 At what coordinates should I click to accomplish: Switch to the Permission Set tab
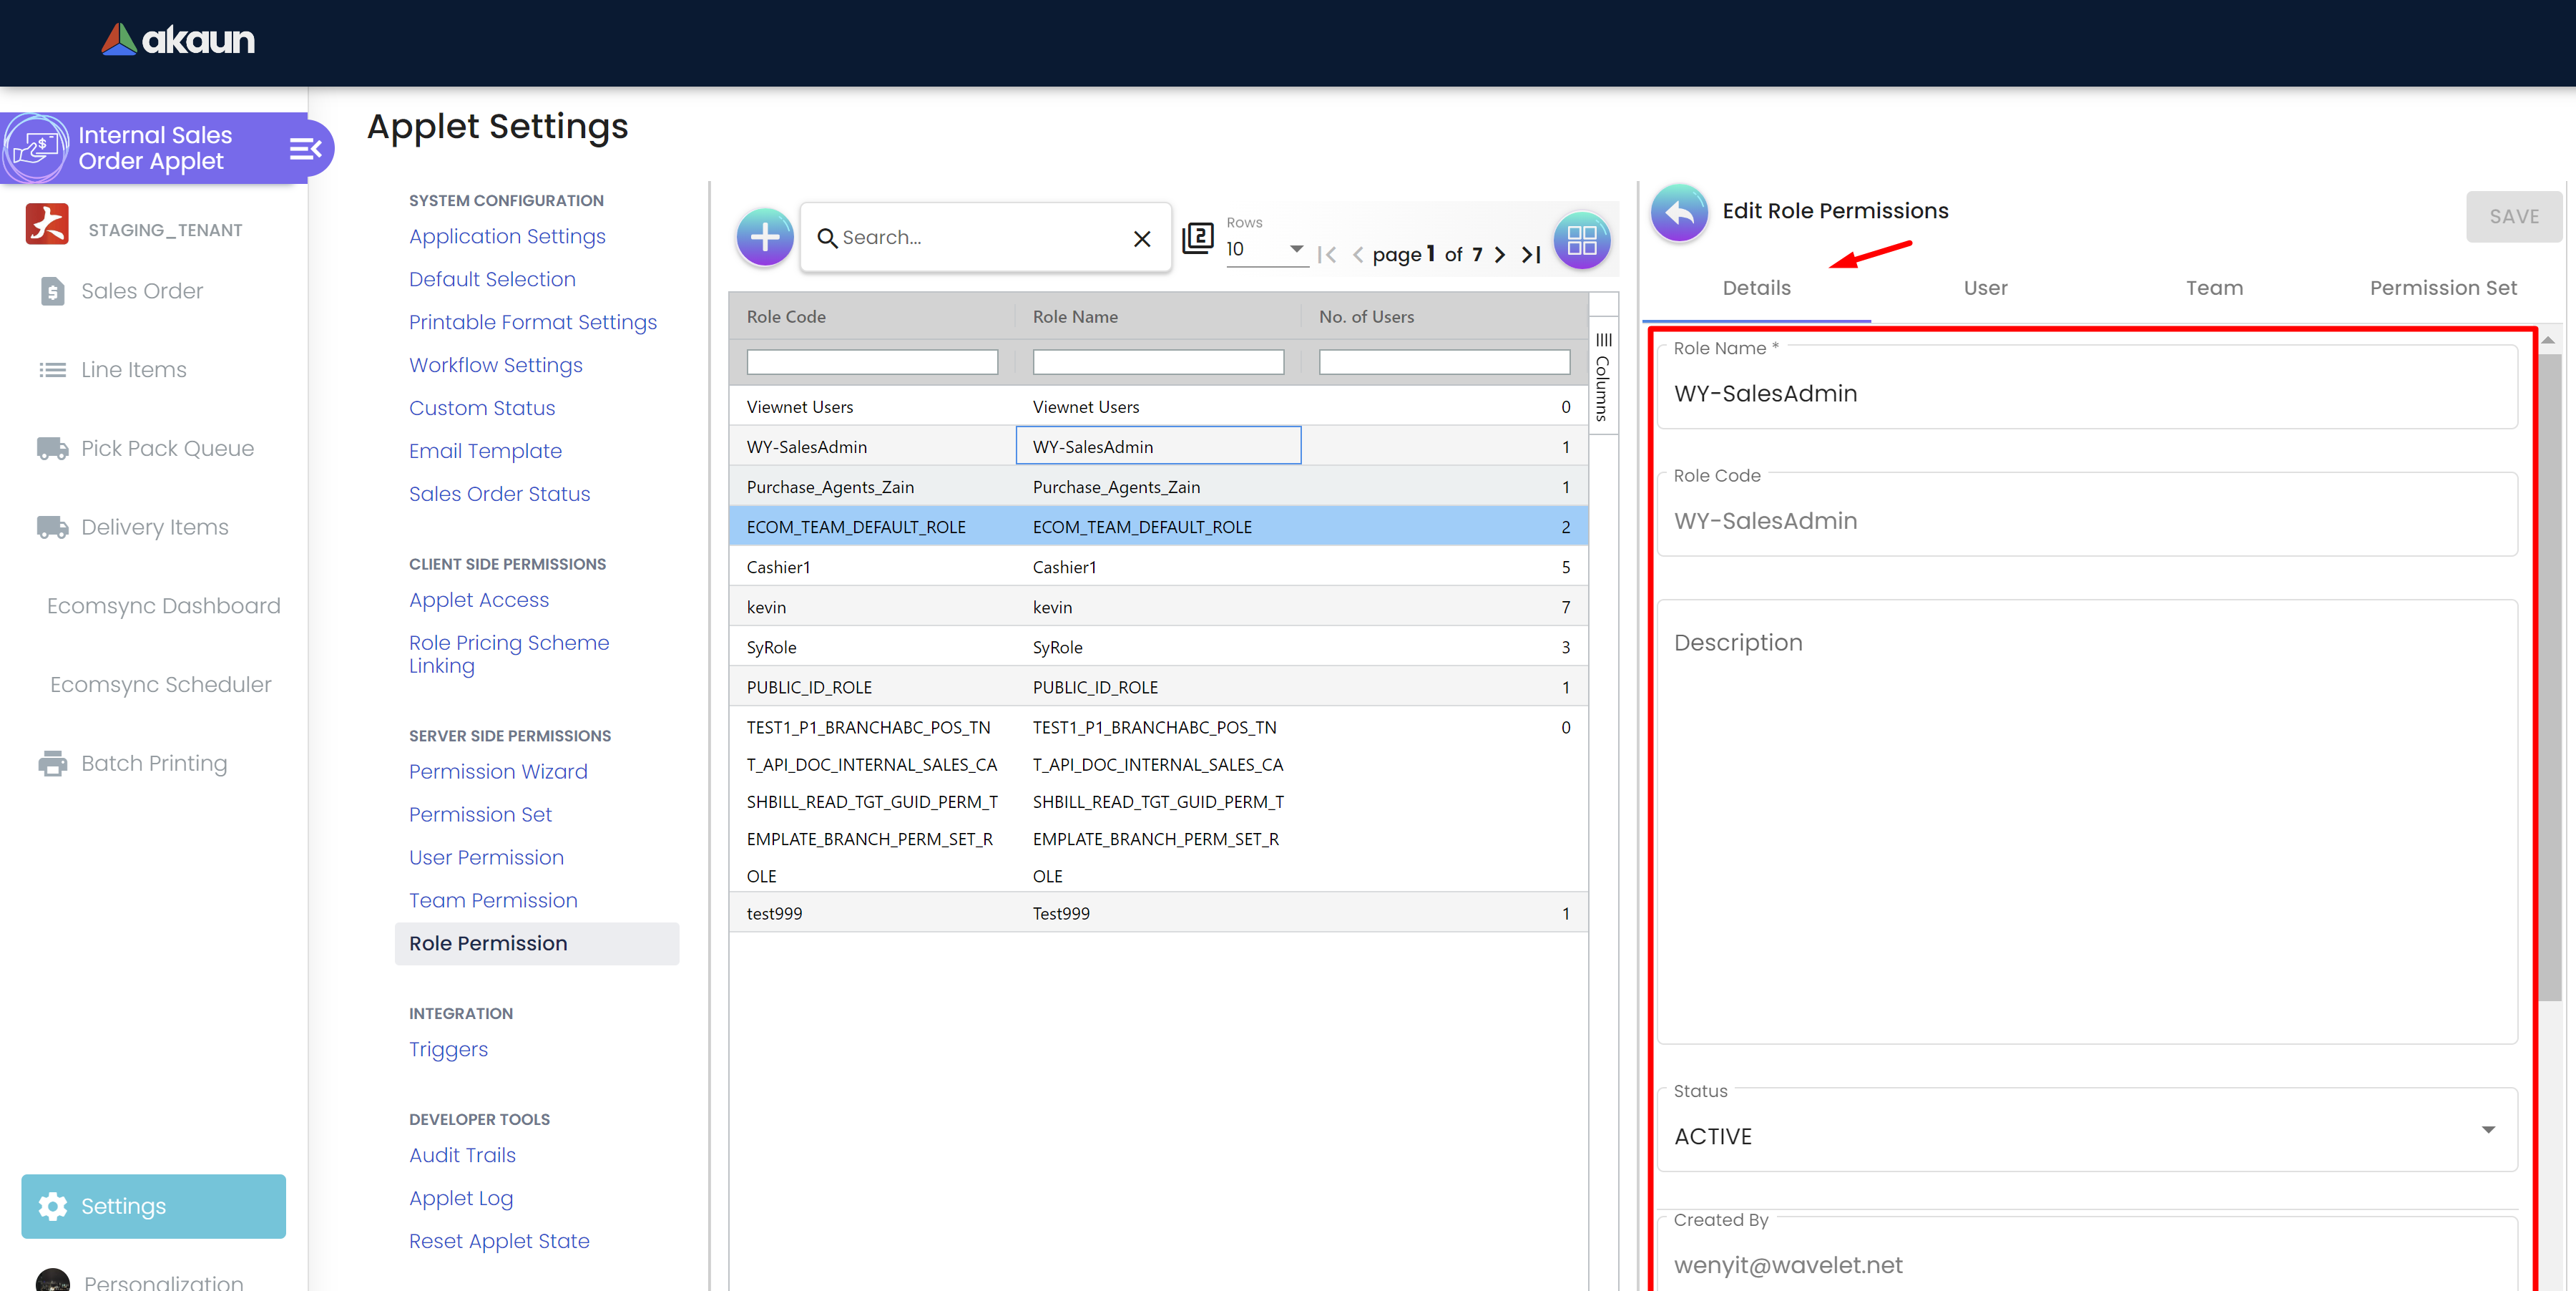[x=2442, y=288]
